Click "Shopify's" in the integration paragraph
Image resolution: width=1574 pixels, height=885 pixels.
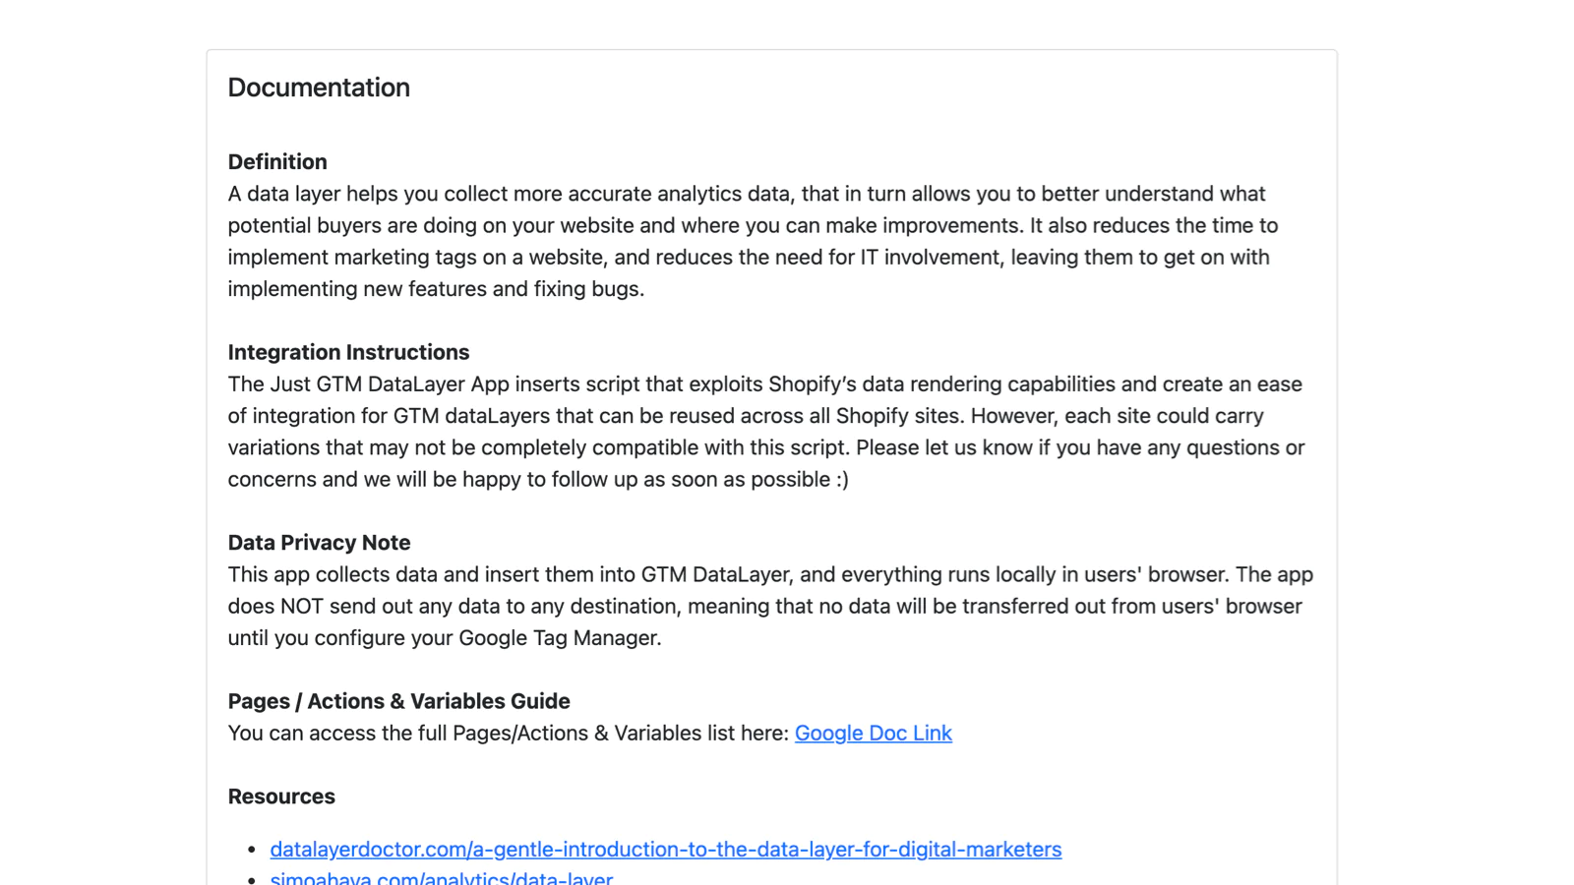815,384
